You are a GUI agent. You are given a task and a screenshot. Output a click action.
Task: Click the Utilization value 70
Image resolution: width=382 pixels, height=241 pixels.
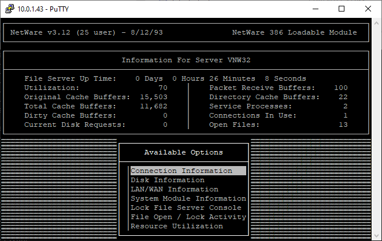point(163,88)
